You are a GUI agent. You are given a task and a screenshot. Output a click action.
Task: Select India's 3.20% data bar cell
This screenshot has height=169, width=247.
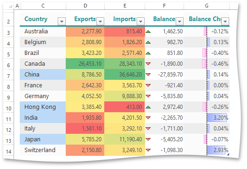click(x=207, y=118)
